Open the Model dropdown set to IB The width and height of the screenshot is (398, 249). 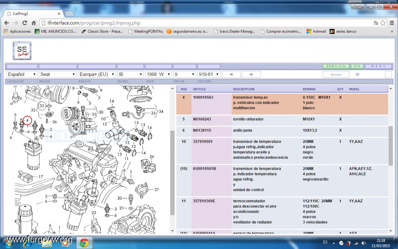click(131, 74)
